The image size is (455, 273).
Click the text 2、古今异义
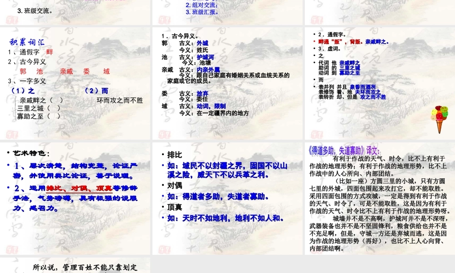click(27, 62)
